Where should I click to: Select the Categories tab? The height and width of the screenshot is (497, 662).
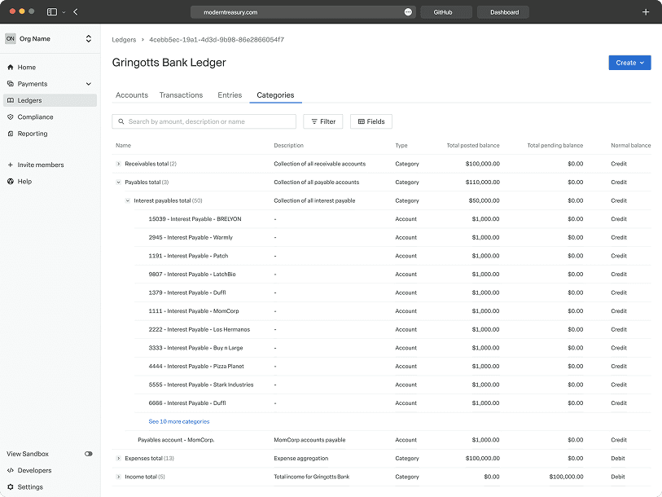(x=275, y=95)
